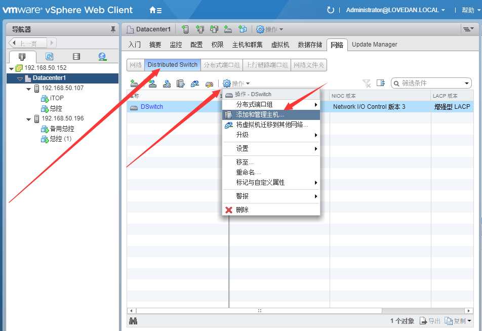Click the red X Delete icon in menu
482x331 pixels.
pos(229,210)
